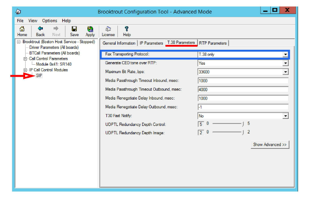Select Driver Parameters (All boards) in tree

54,48
